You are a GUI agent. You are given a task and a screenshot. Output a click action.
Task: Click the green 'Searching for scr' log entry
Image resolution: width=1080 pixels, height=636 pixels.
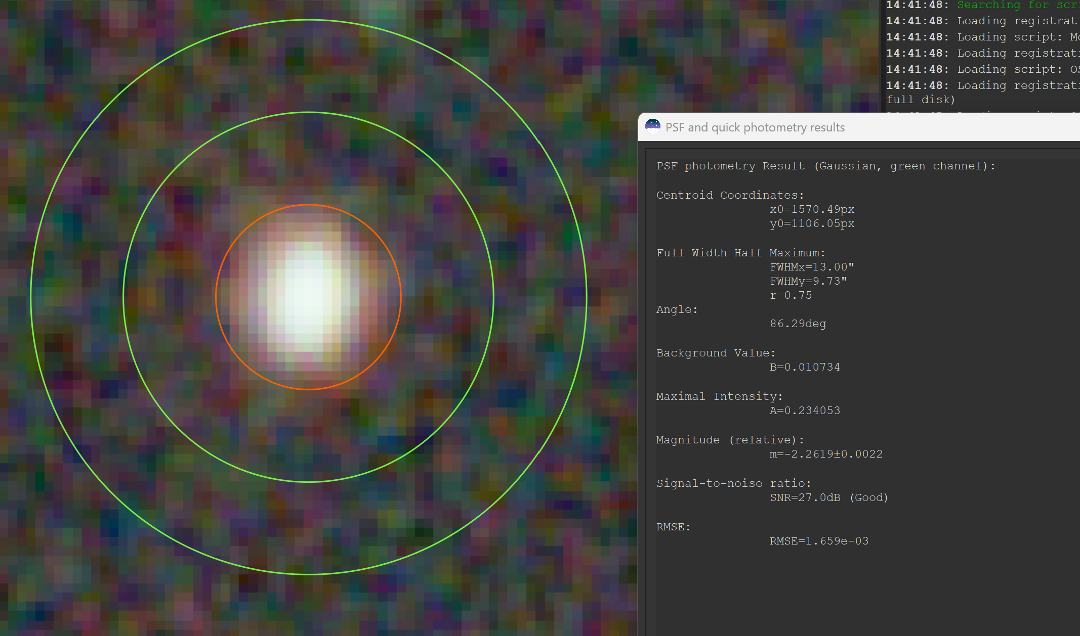click(1018, 5)
